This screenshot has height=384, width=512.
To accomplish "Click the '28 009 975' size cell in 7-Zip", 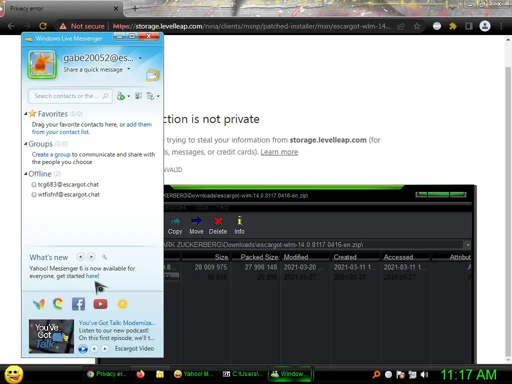I will pyautogui.click(x=210, y=267).
